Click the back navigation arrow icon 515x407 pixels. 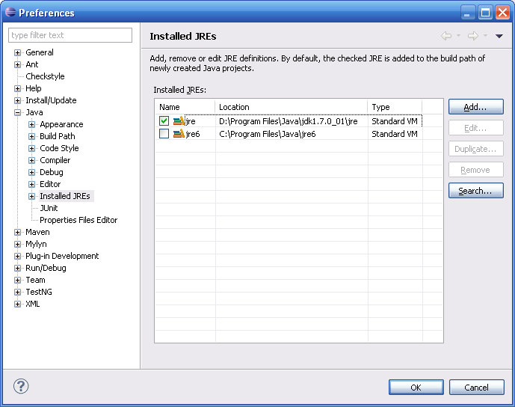[446, 36]
